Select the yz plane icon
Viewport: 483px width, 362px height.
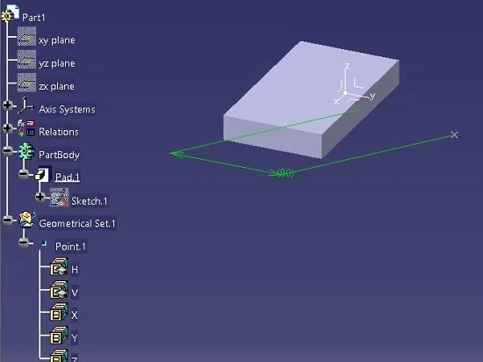[x=26, y=60]
